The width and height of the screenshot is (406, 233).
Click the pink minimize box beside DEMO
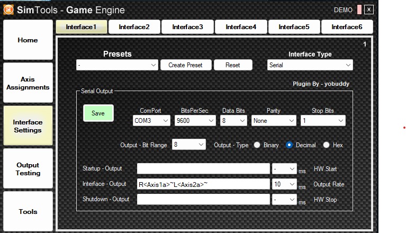359,10
